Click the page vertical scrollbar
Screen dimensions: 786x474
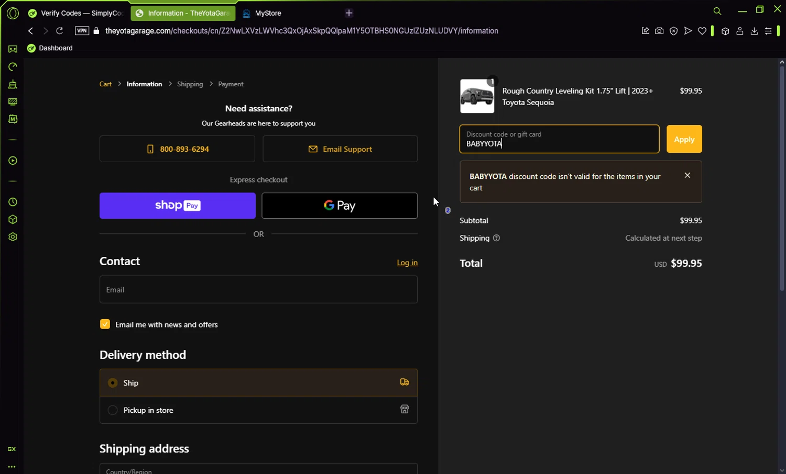[782, 178]
